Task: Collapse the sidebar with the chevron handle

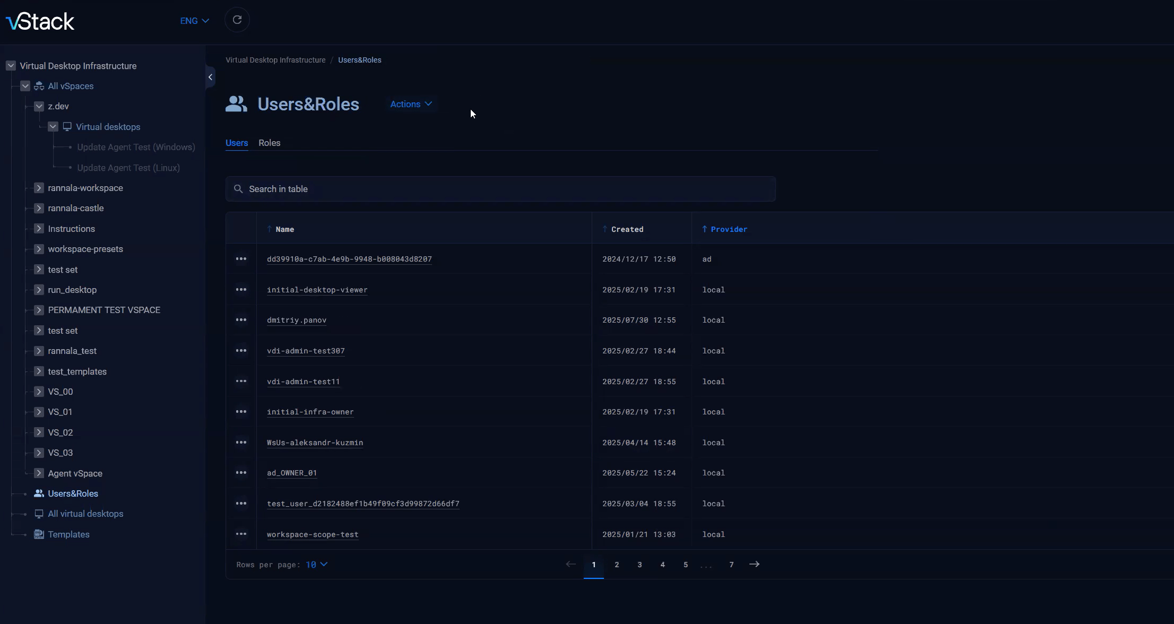Action: (x=210, y=77)
